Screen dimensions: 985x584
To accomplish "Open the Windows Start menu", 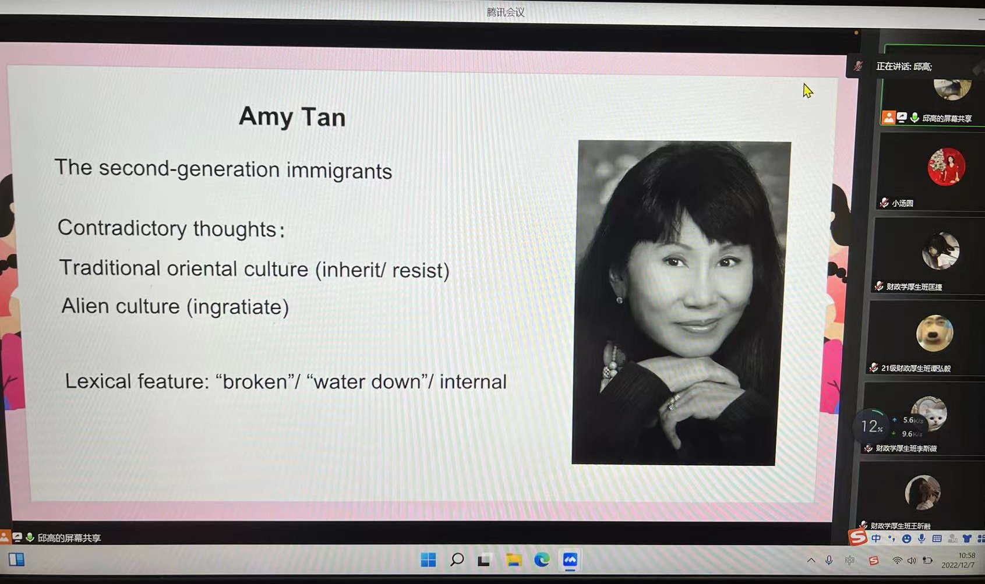I will pos(428,560).
